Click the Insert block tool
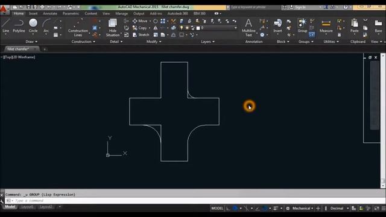The height and width of the screenshot is (217, 386). 277,25
